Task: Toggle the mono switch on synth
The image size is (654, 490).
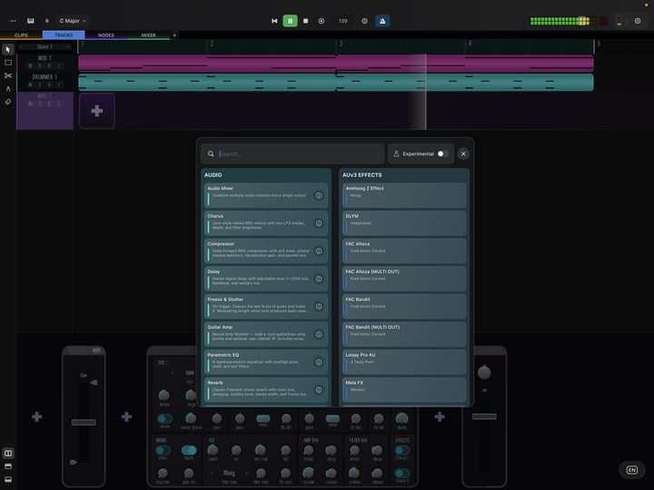Action: pyautogui.click(x=163, y=450)
